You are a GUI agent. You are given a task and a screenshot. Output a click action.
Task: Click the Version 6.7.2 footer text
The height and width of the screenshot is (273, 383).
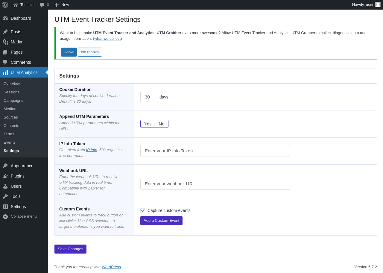[366, 267]
